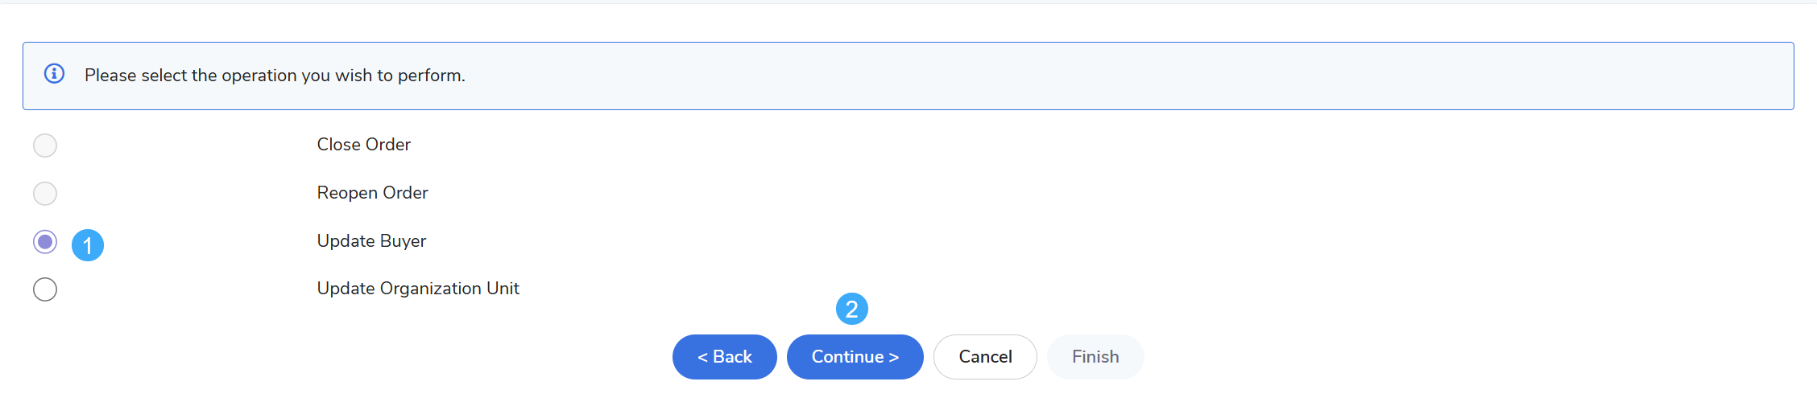Screen dimensions: 1817x402
Task: Click the blue step 2 badge
Action: pos(851,309)
